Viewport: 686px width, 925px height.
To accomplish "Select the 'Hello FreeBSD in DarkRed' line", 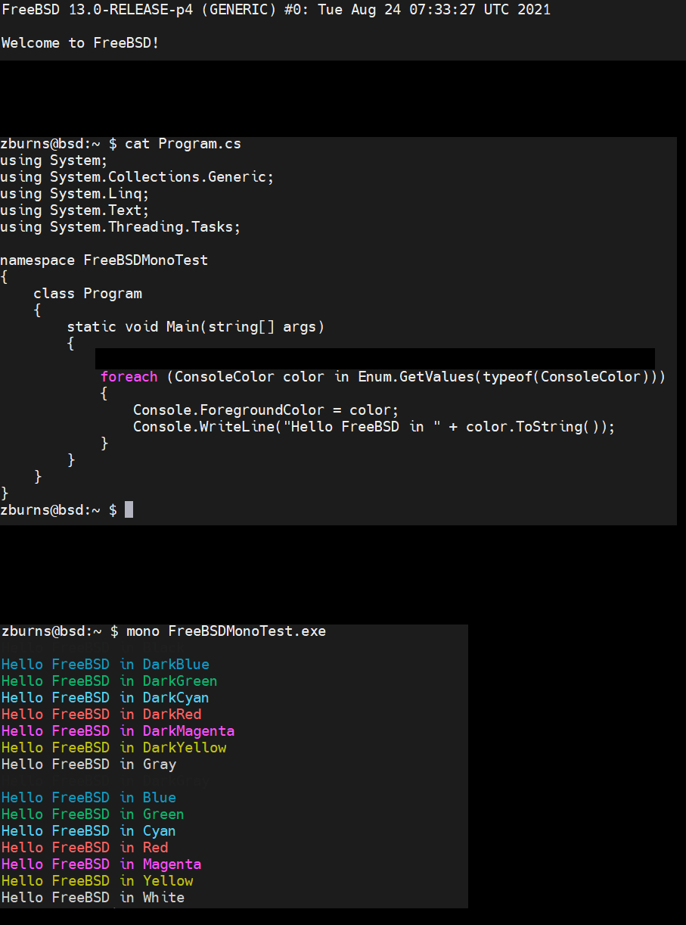I will [x=101, y=715].
